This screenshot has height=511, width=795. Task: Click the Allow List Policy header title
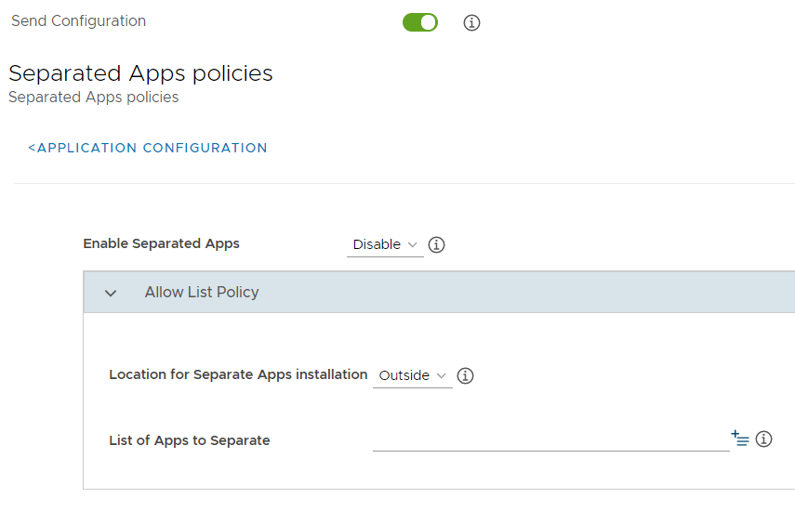pos(202,292)
